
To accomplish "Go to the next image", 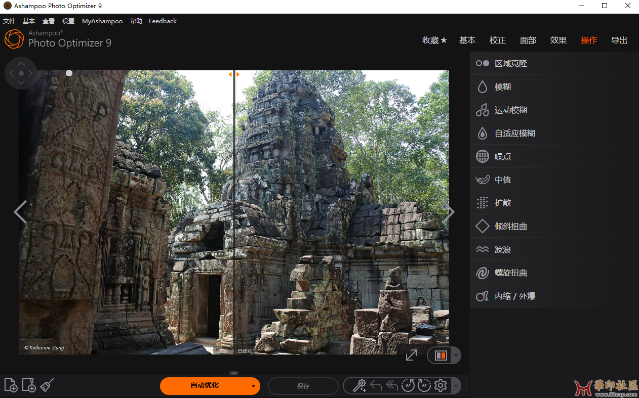I will pos(448,212).
